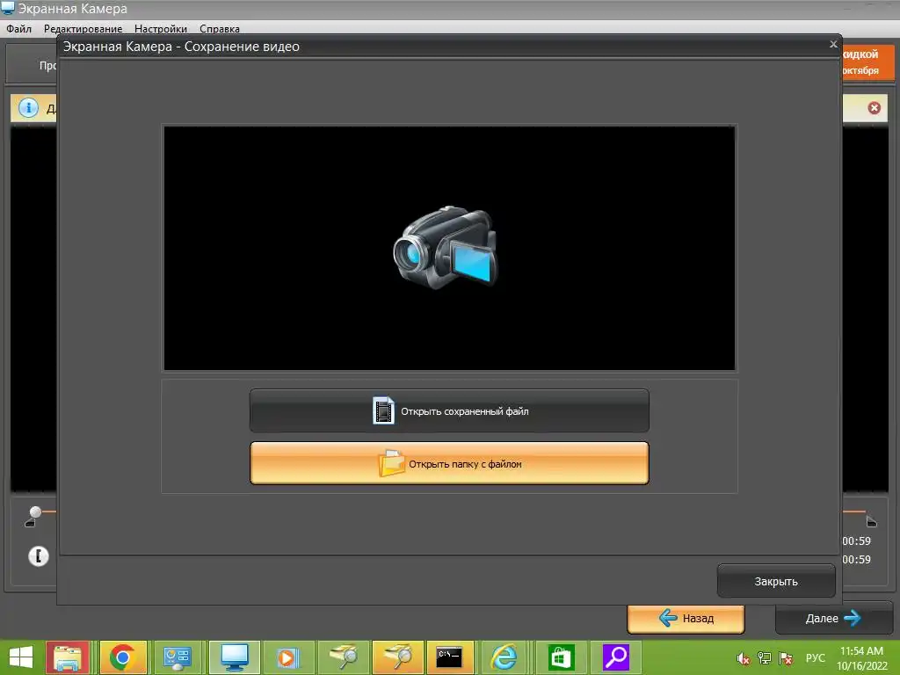Click the folder icon on open folder button

(x=391, y=463)
